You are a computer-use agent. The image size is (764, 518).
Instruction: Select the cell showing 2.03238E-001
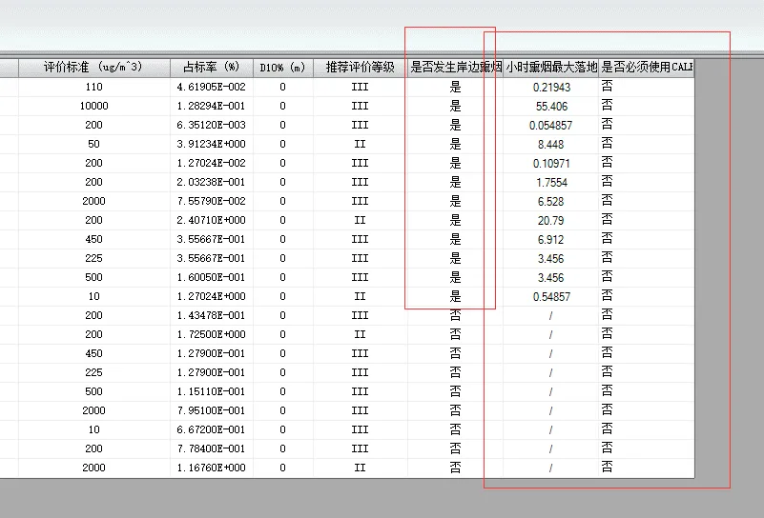tap(212, 182)
